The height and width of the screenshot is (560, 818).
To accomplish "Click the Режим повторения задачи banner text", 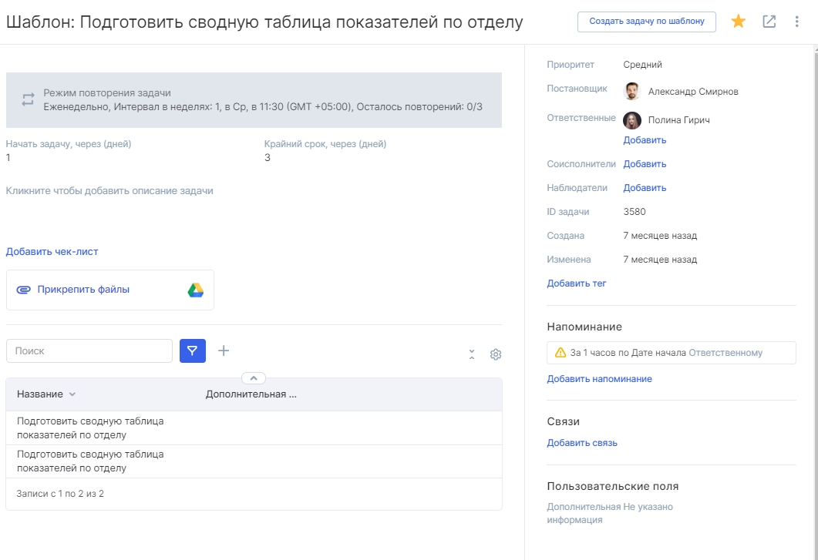I will (107, 92).
